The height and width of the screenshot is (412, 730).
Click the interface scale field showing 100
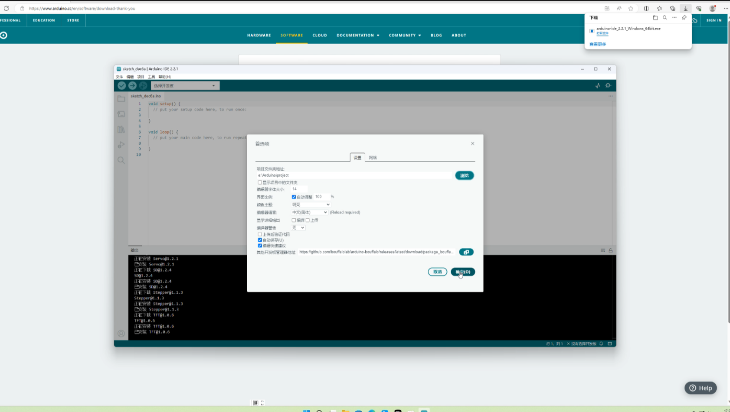(322, 197)
